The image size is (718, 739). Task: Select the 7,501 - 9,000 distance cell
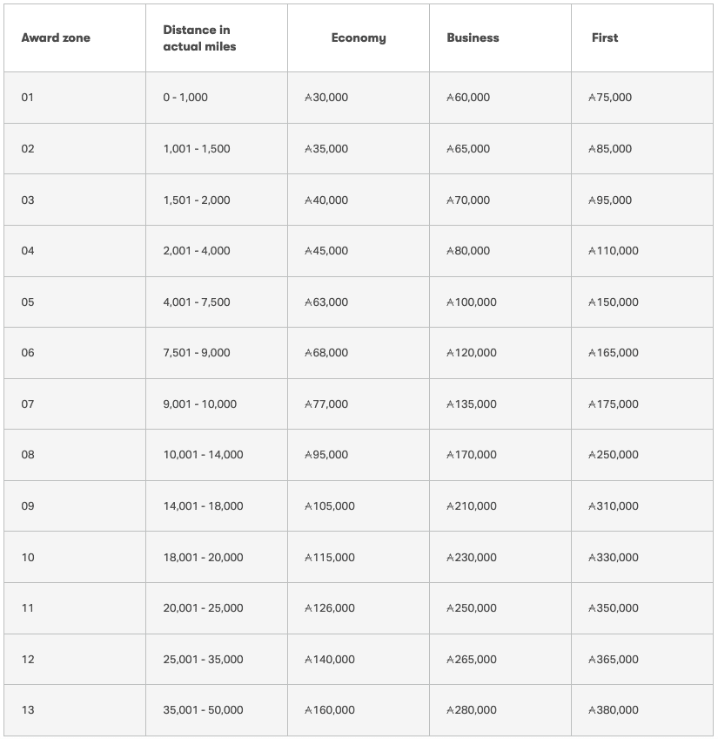(197, 353)
